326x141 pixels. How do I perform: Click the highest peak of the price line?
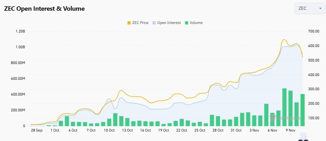[284, 40]
